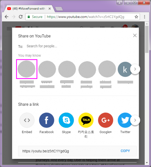151x167 pixels.
Task: Show more suggested people with the arrow
Action: click(x=135, y=69)
